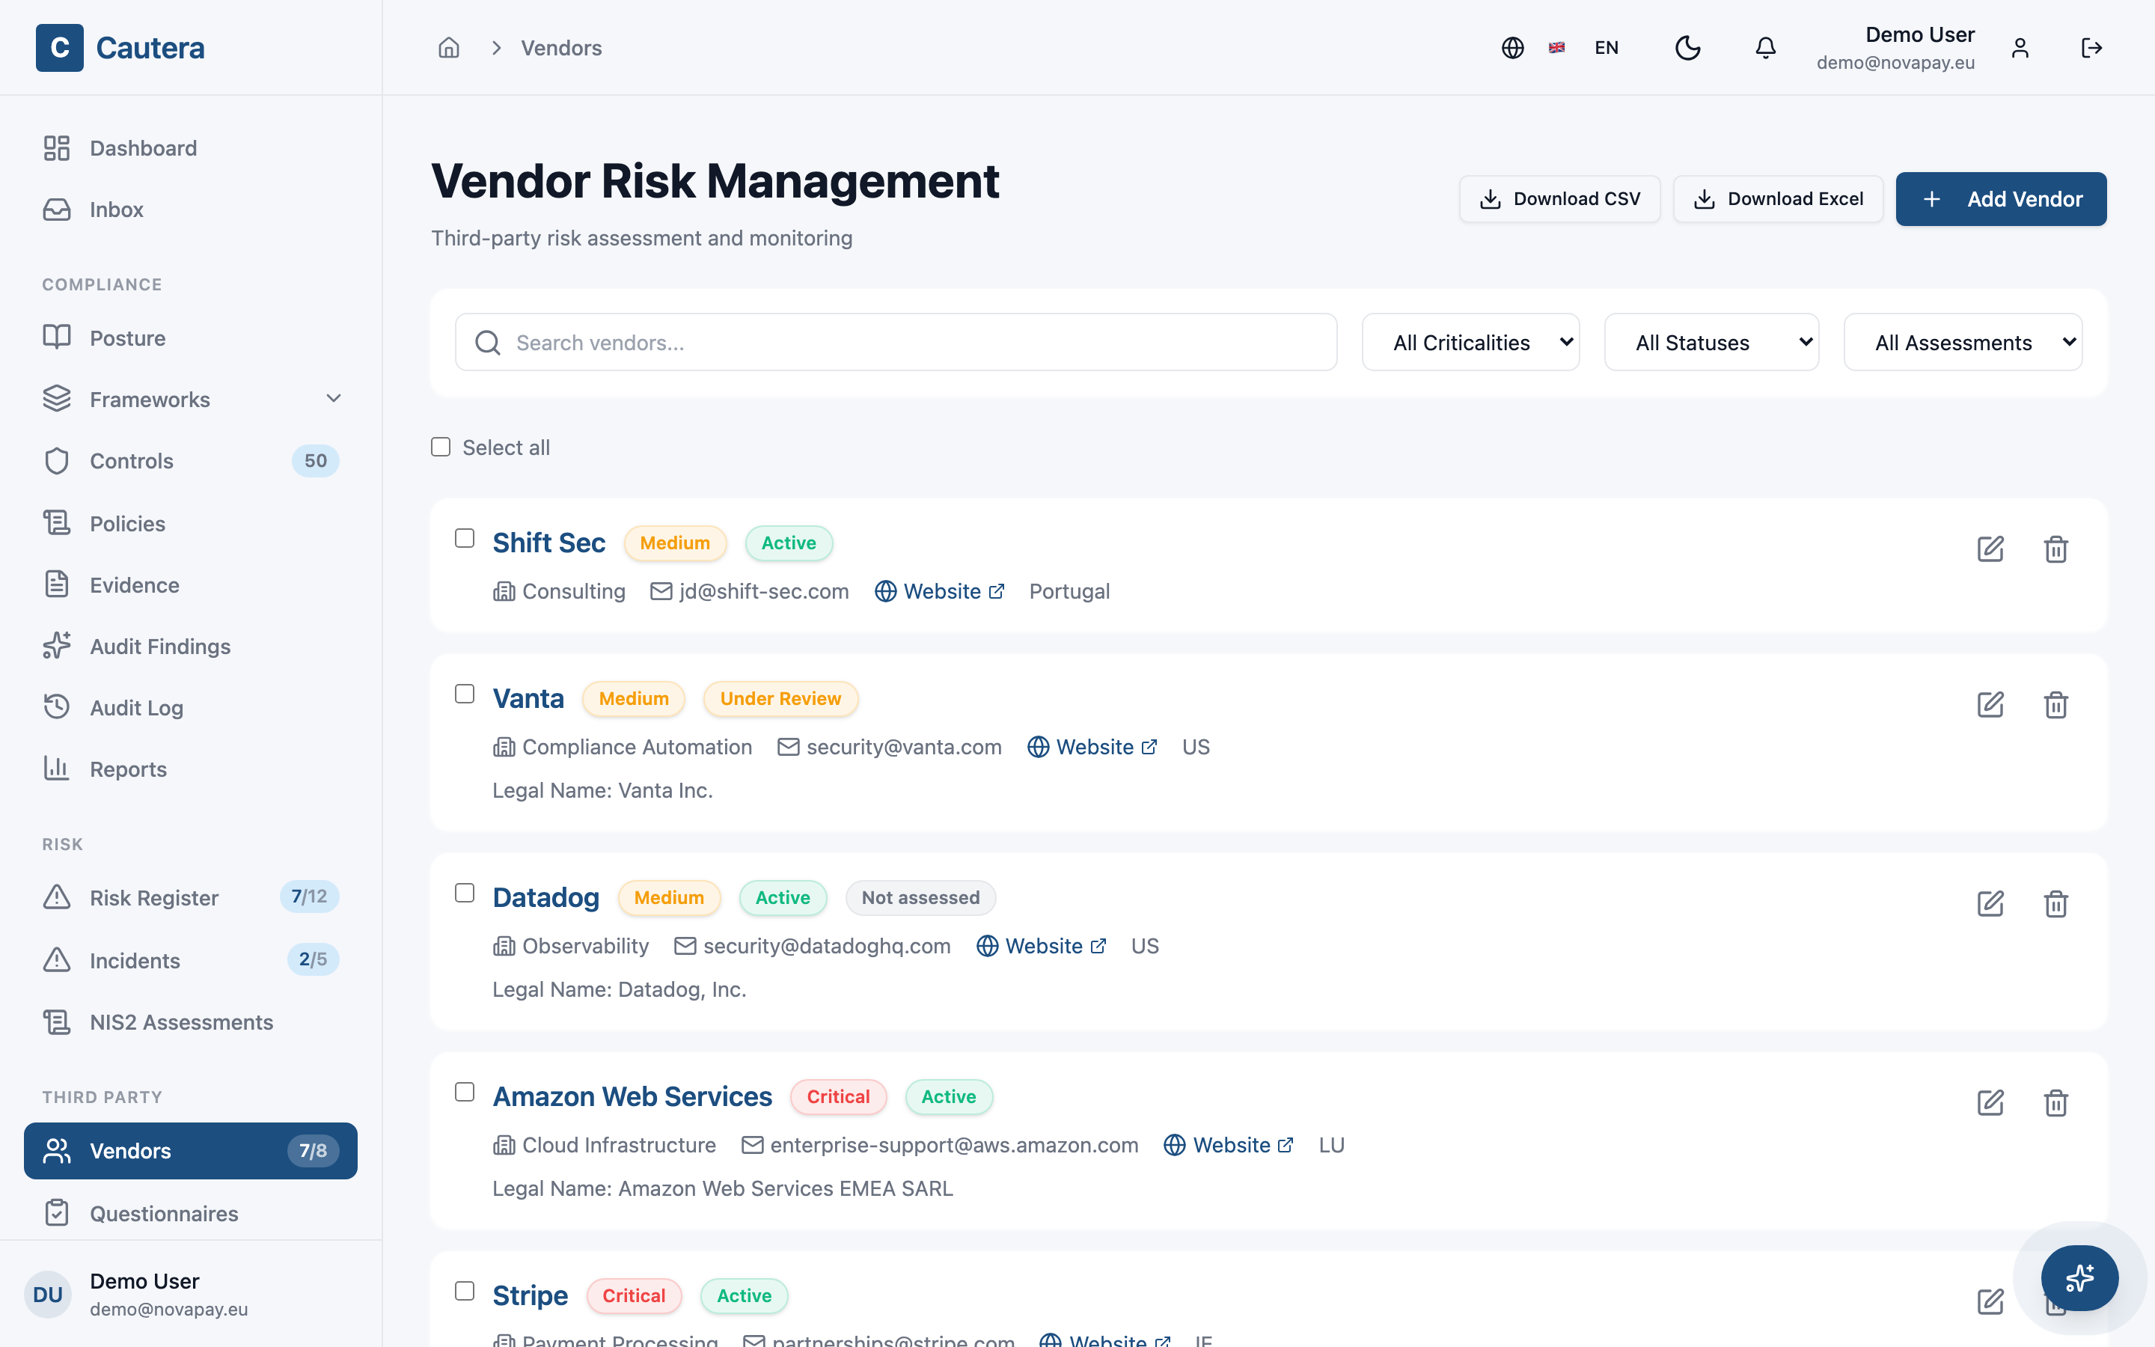Image resolution: width=2155 pixels, height=1347 pixels.
Task: Click the Under Review badge on Vanta
Action: coord(780,698)
